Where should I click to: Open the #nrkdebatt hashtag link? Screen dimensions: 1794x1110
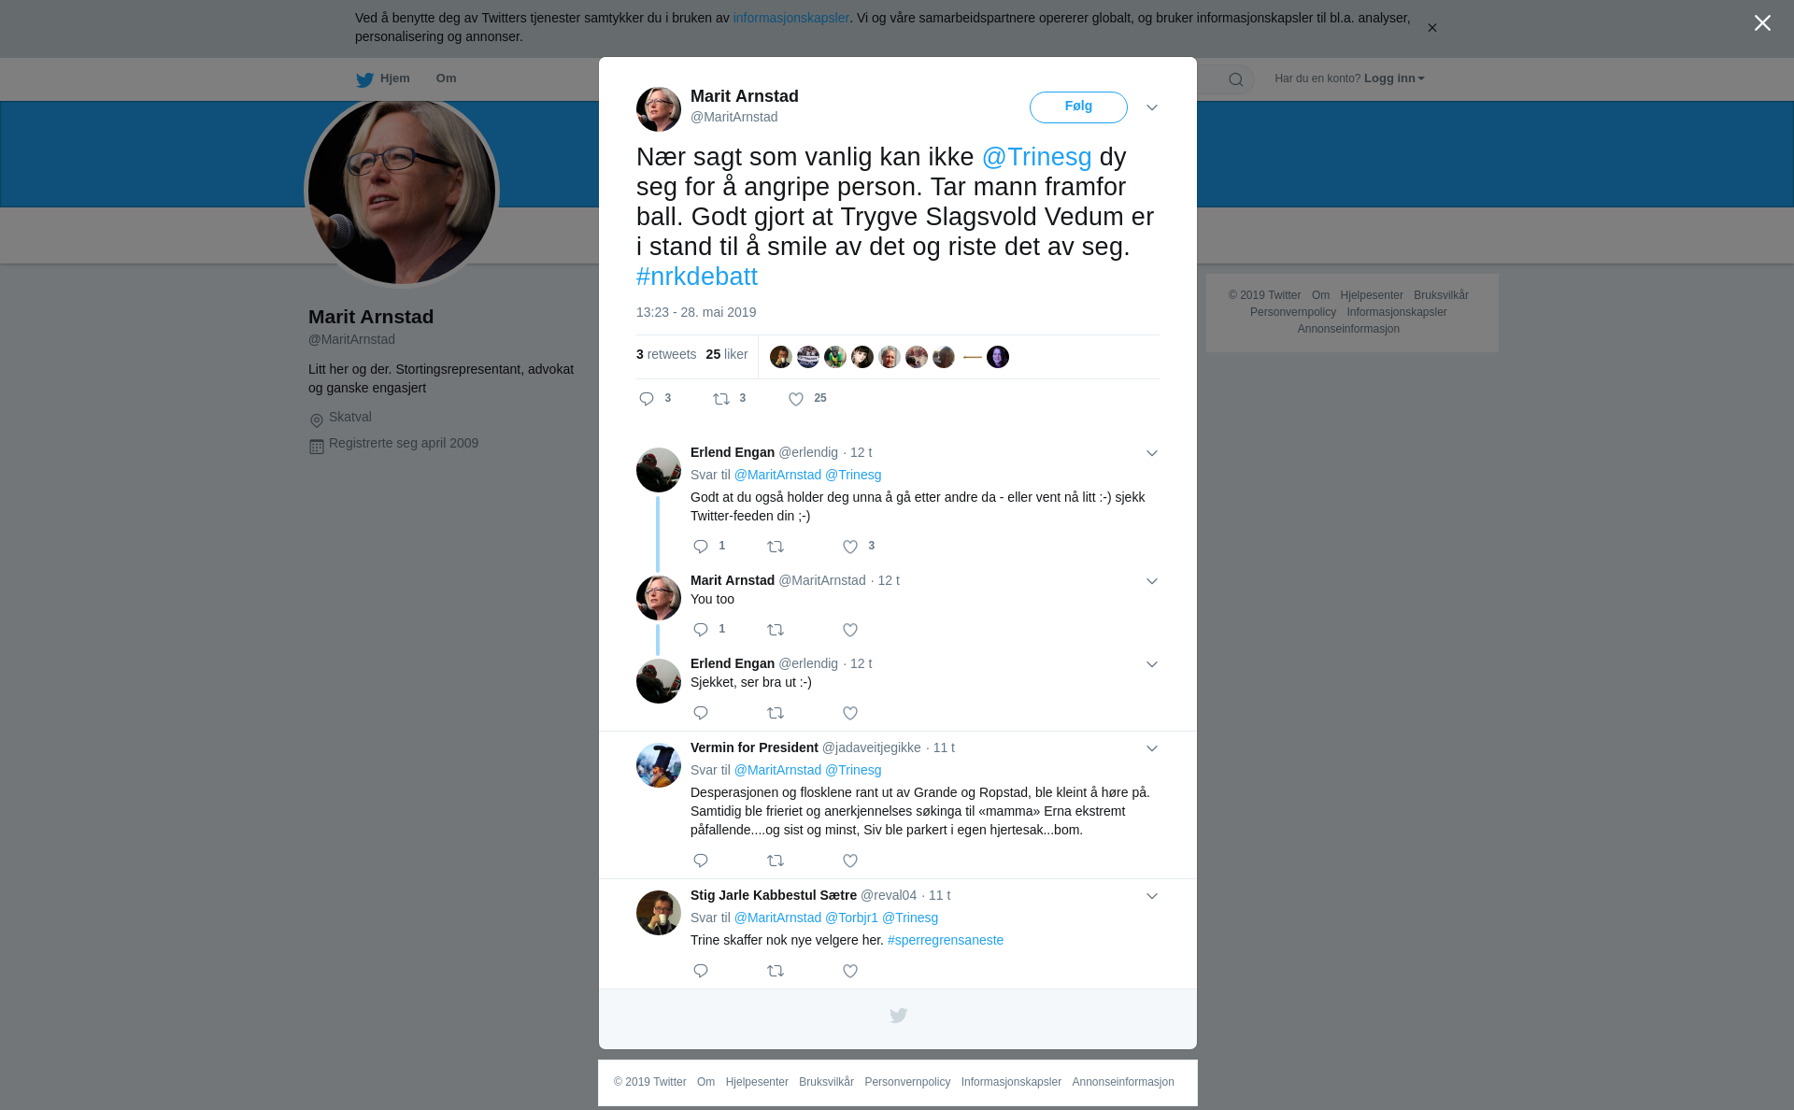pyautogui.click(x=697, y=277)
